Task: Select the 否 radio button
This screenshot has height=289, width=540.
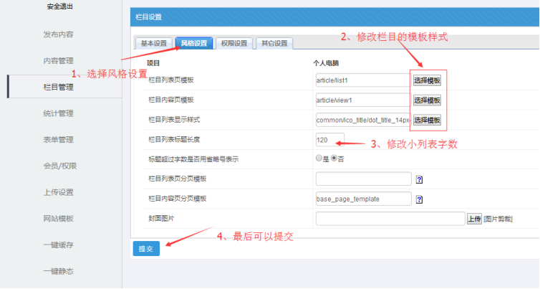Action: [333, 158]
